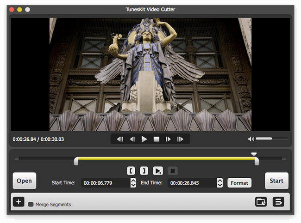This screenshot has height=223, width=301.
Task: Decrease End Time with the down arrow
Action: (x=220, y=185)
